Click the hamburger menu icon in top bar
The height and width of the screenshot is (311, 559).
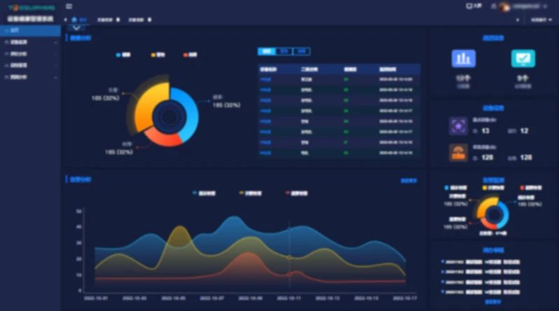pos(69,6)
